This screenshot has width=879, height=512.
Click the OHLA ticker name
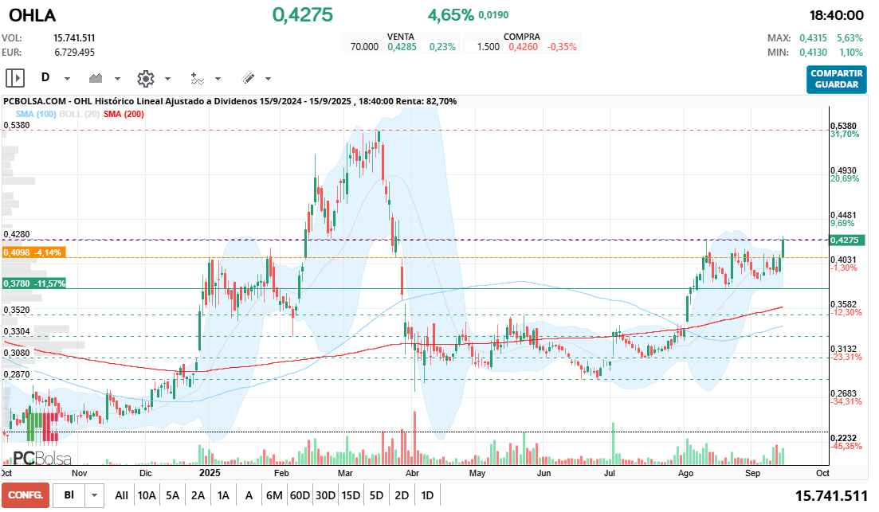tap(33, 15)
